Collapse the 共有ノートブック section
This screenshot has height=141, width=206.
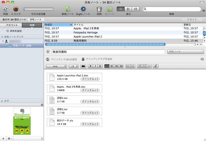pos(2,37)
